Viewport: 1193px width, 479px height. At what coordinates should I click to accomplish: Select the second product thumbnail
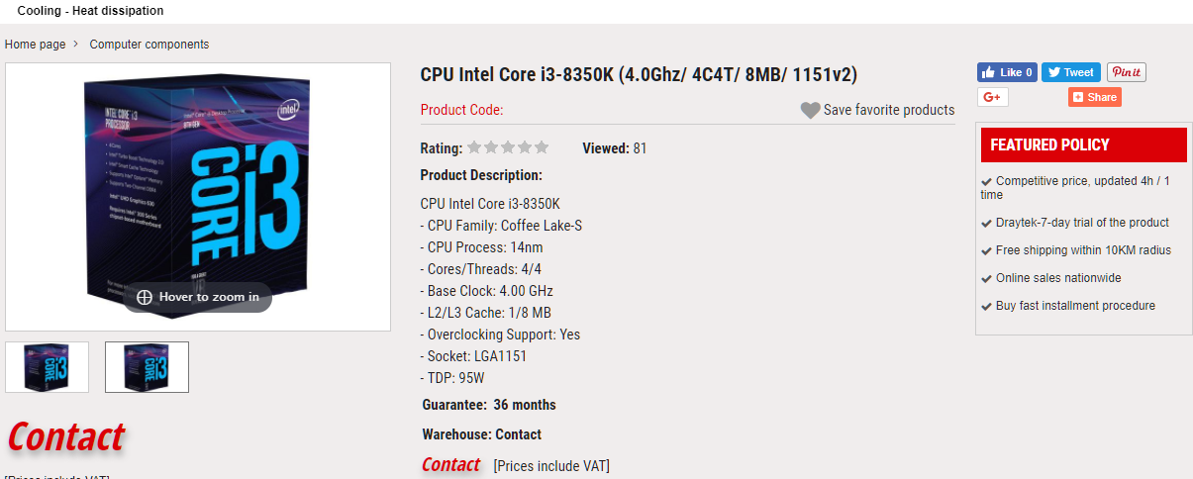147,367
